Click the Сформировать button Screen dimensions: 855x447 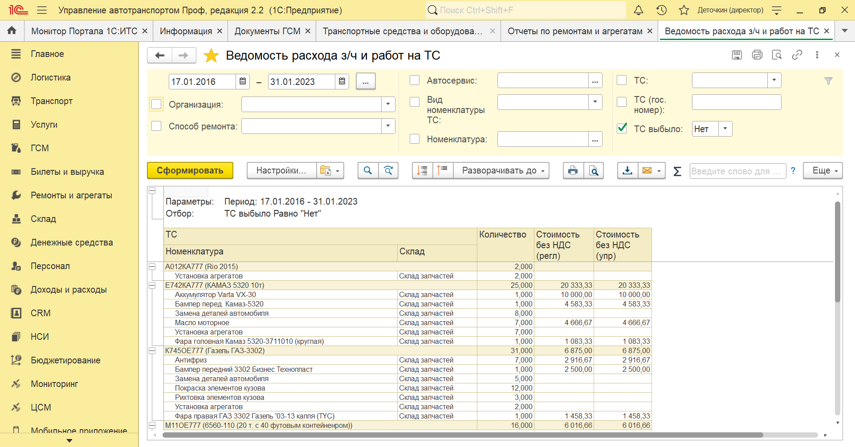190,171
